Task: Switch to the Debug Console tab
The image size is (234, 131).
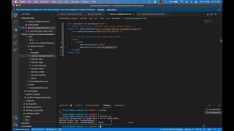Action: click(x=93, y=105)
